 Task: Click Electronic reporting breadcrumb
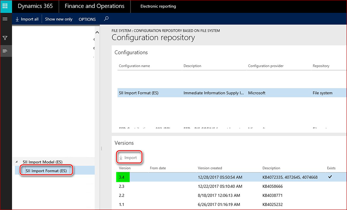tap(158, 6)
